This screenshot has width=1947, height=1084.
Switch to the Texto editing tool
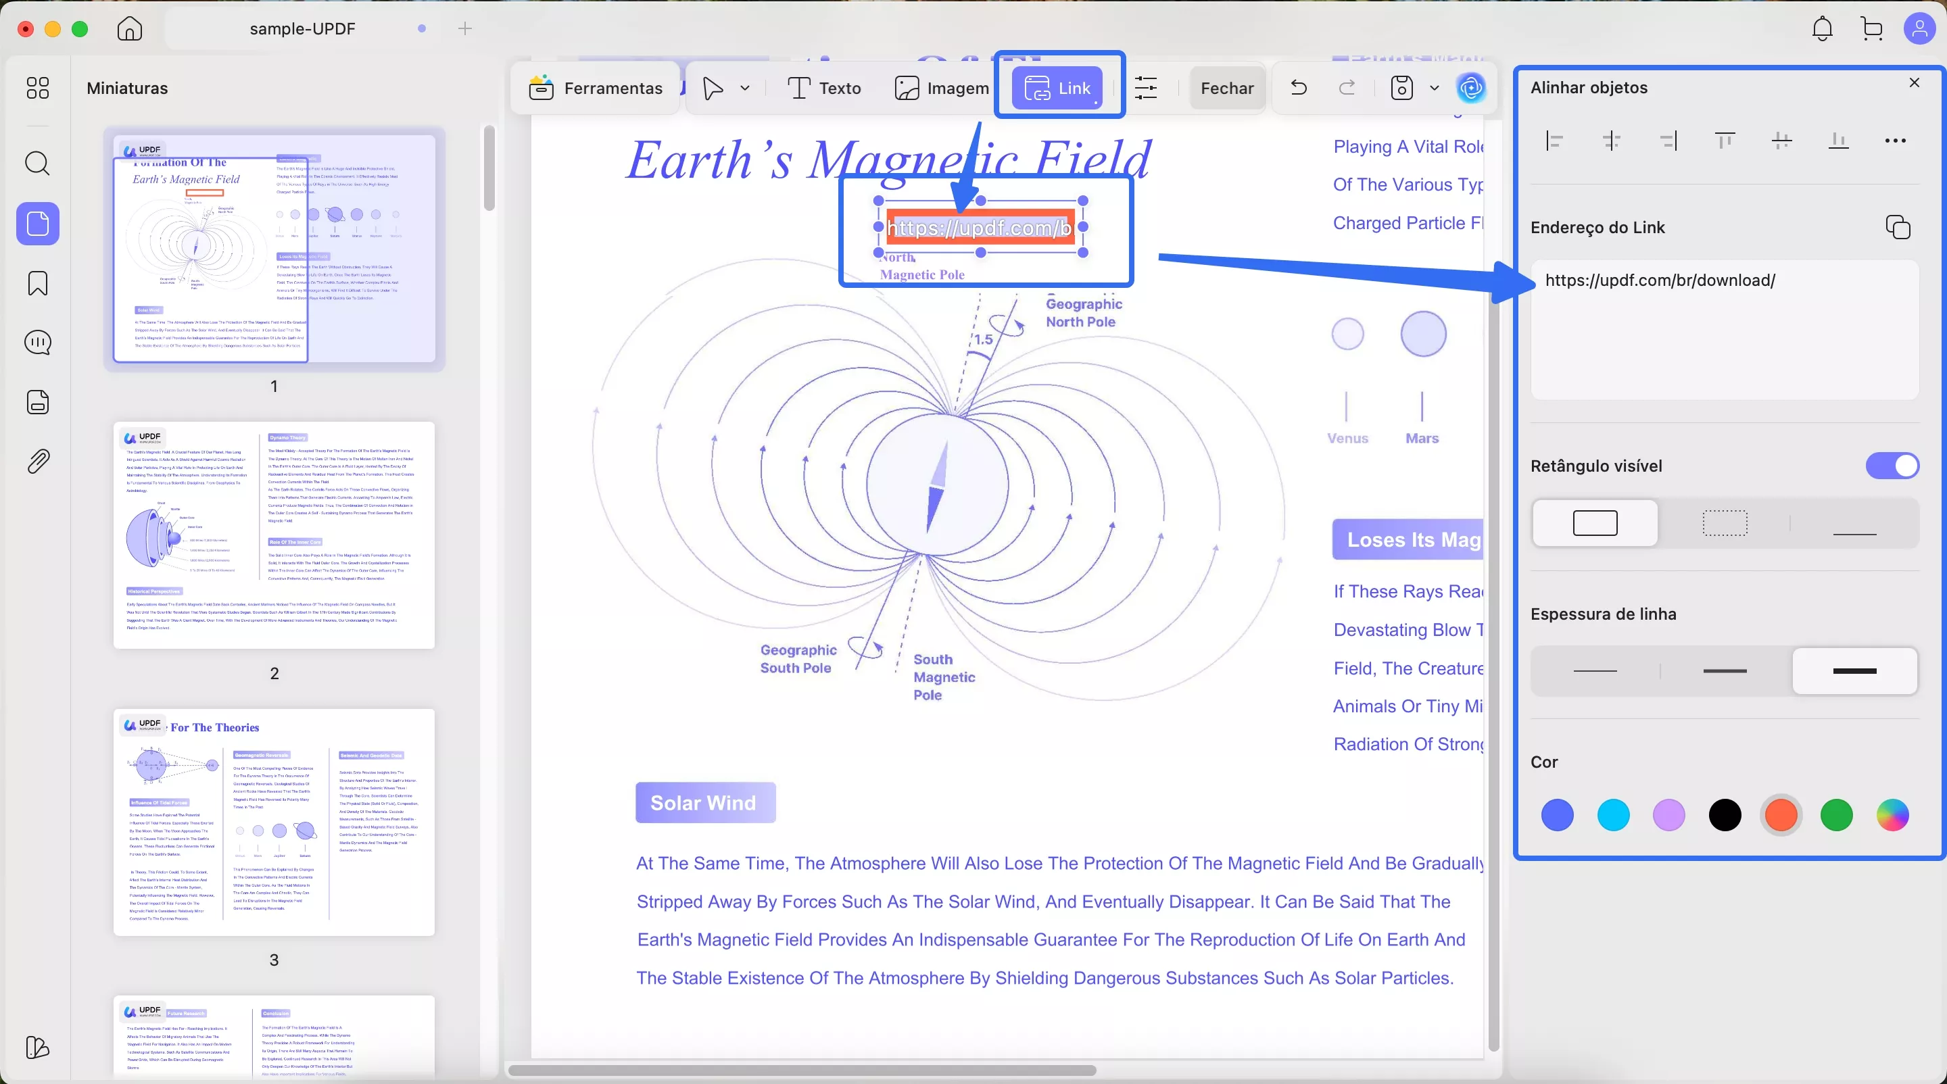(824, 88)
